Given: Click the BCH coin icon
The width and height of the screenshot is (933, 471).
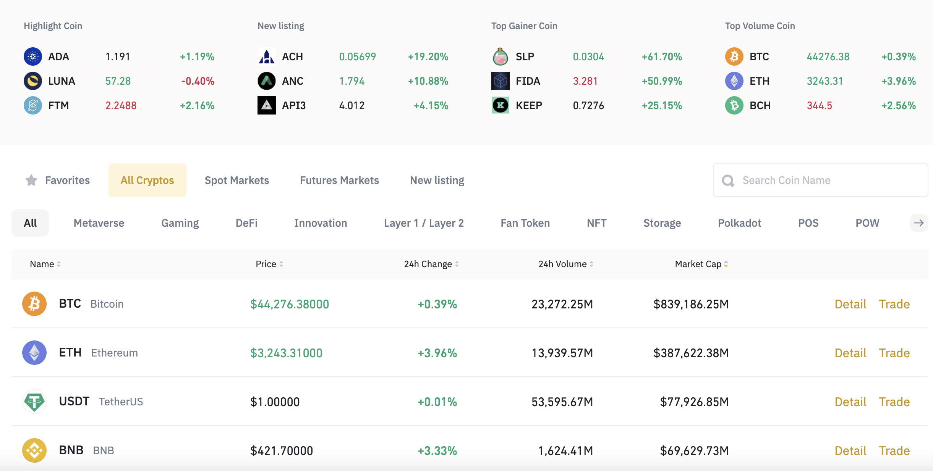Looking at the screenshot, I should point(734,105).
